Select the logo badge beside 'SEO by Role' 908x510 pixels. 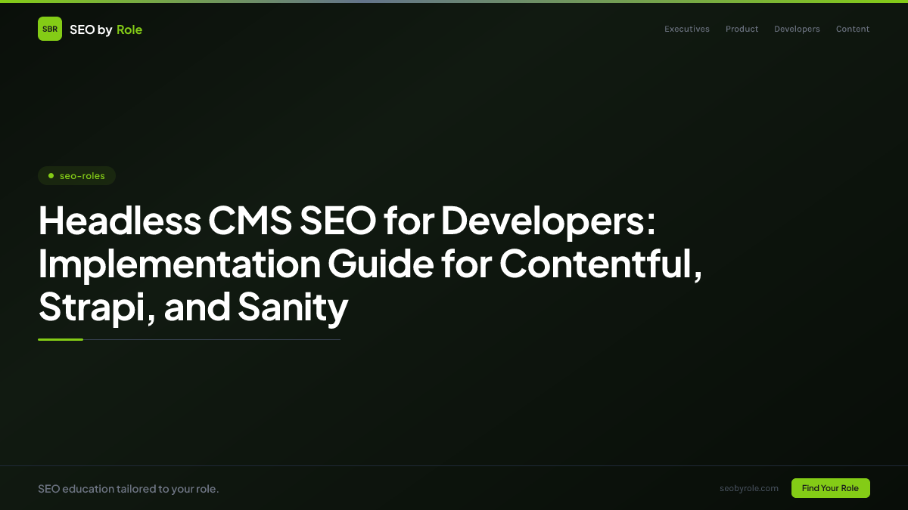click(50, 29)
